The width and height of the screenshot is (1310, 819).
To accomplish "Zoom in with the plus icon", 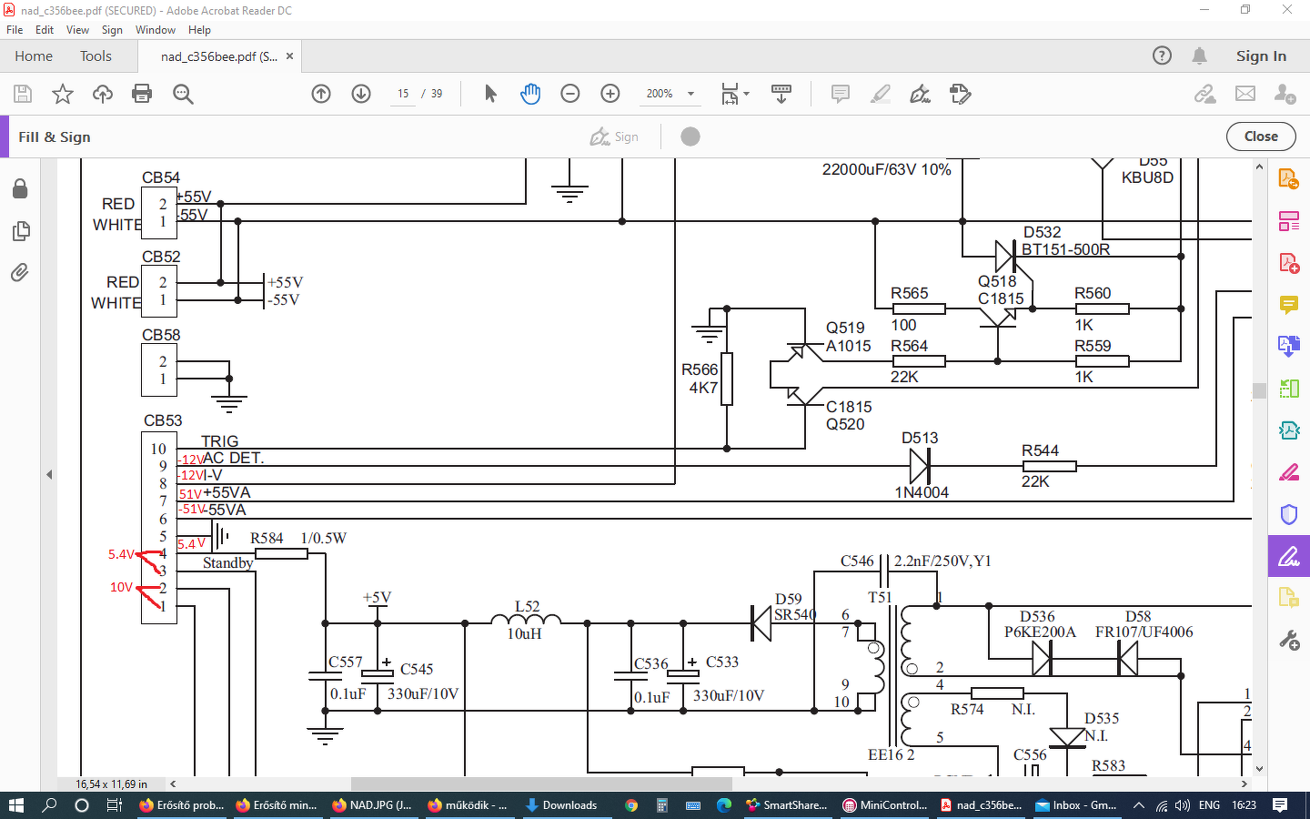I will click(x=610, y=94).
